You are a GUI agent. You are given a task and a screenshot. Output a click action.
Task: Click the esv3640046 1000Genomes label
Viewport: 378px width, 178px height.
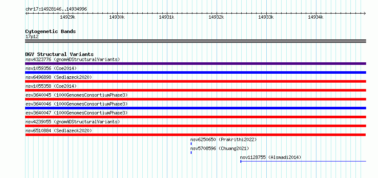pos(76,104)
